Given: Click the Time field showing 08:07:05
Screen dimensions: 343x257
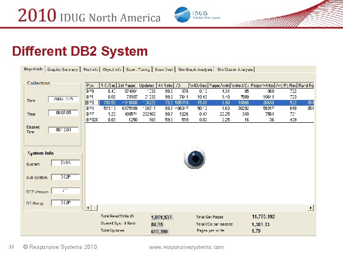Looking at the screenshot, I should point(63,113).
